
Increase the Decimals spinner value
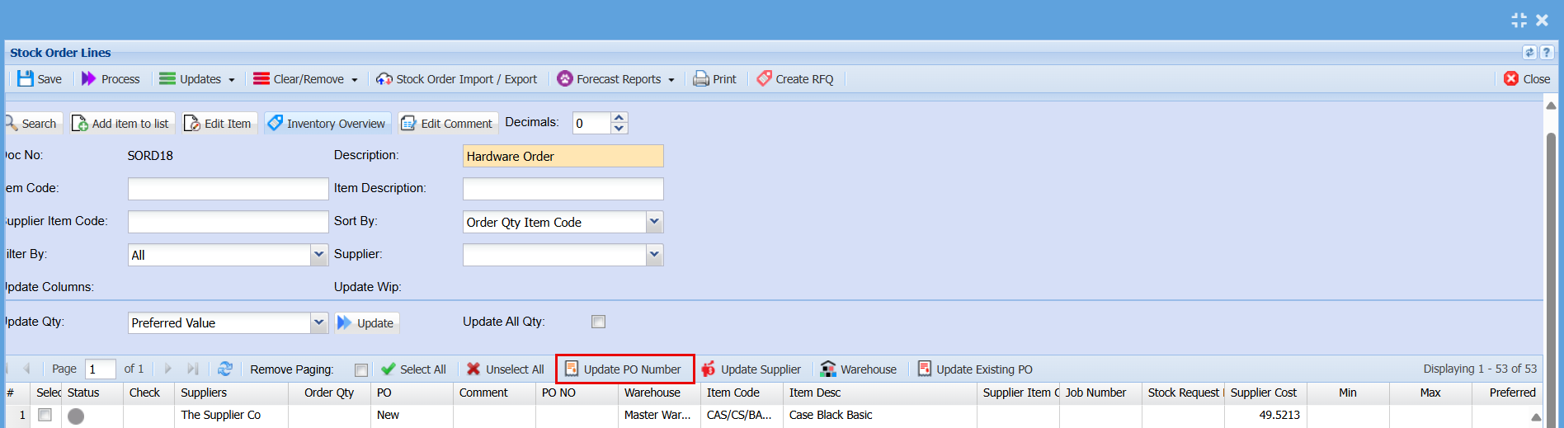619,117
